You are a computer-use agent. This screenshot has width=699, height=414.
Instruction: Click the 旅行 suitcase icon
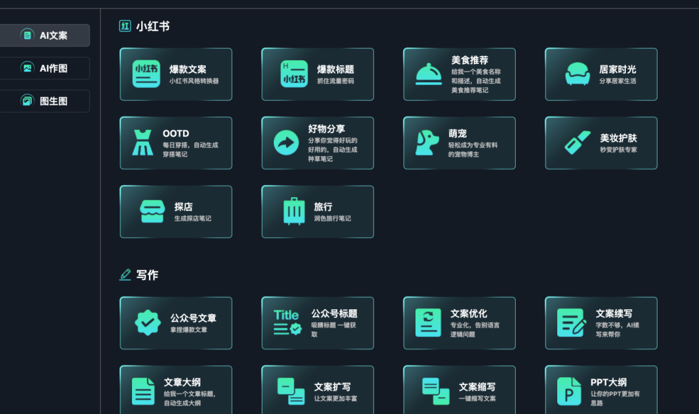[294, 212]
